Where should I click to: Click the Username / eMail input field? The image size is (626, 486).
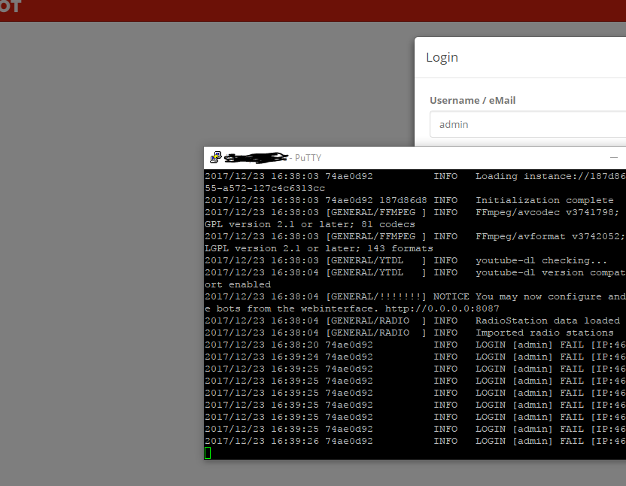click(527, 124)
